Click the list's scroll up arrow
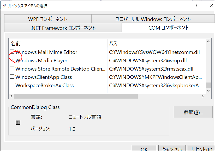 tap(208, 42)
